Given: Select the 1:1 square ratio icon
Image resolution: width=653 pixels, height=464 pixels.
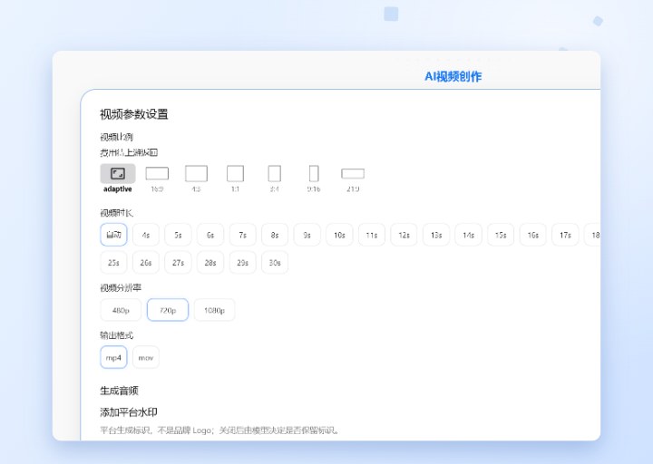Looking at the screenshot, I should pos(235,173).
